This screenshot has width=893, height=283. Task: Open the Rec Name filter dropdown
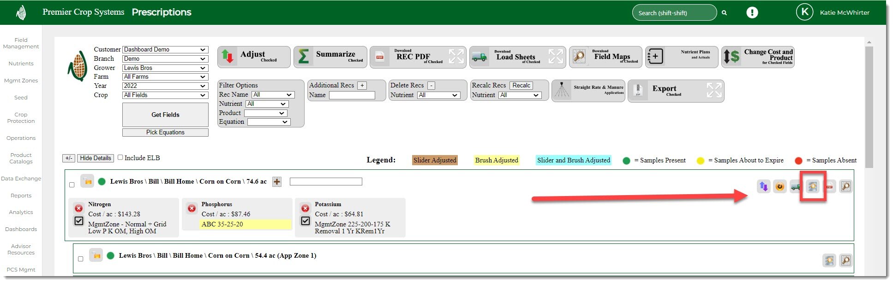273,95
